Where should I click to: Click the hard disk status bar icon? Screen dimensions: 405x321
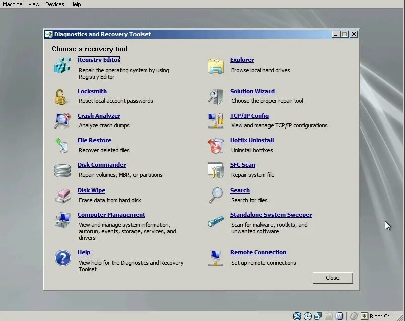(x=297, y=316)
